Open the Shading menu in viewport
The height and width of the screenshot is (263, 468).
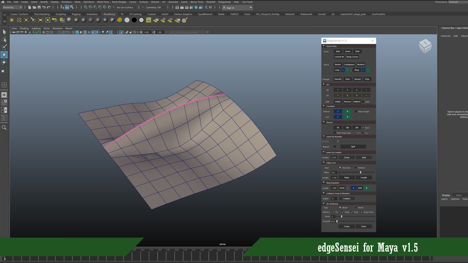[x=24, y=28]
